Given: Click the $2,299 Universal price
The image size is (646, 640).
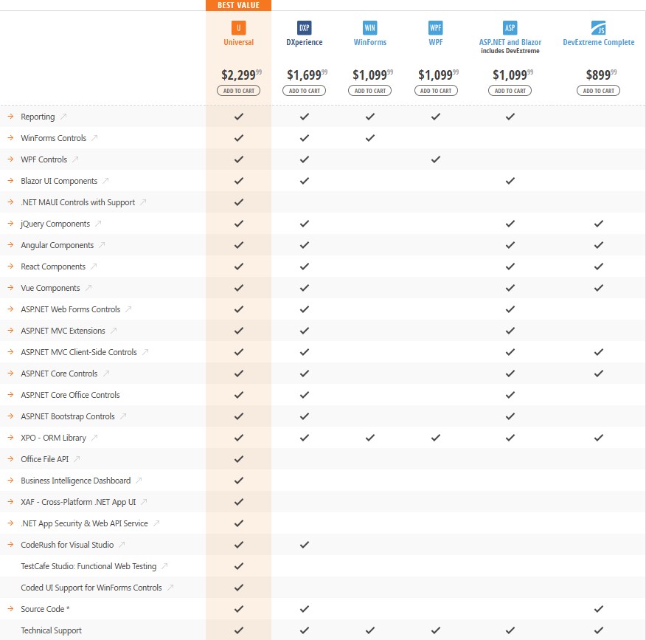Looking at the screenshot, I should tap(241, 75).
